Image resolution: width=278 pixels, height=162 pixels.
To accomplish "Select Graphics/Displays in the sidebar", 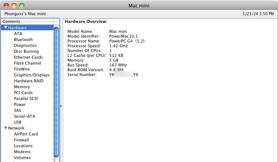I will [32, 75].
